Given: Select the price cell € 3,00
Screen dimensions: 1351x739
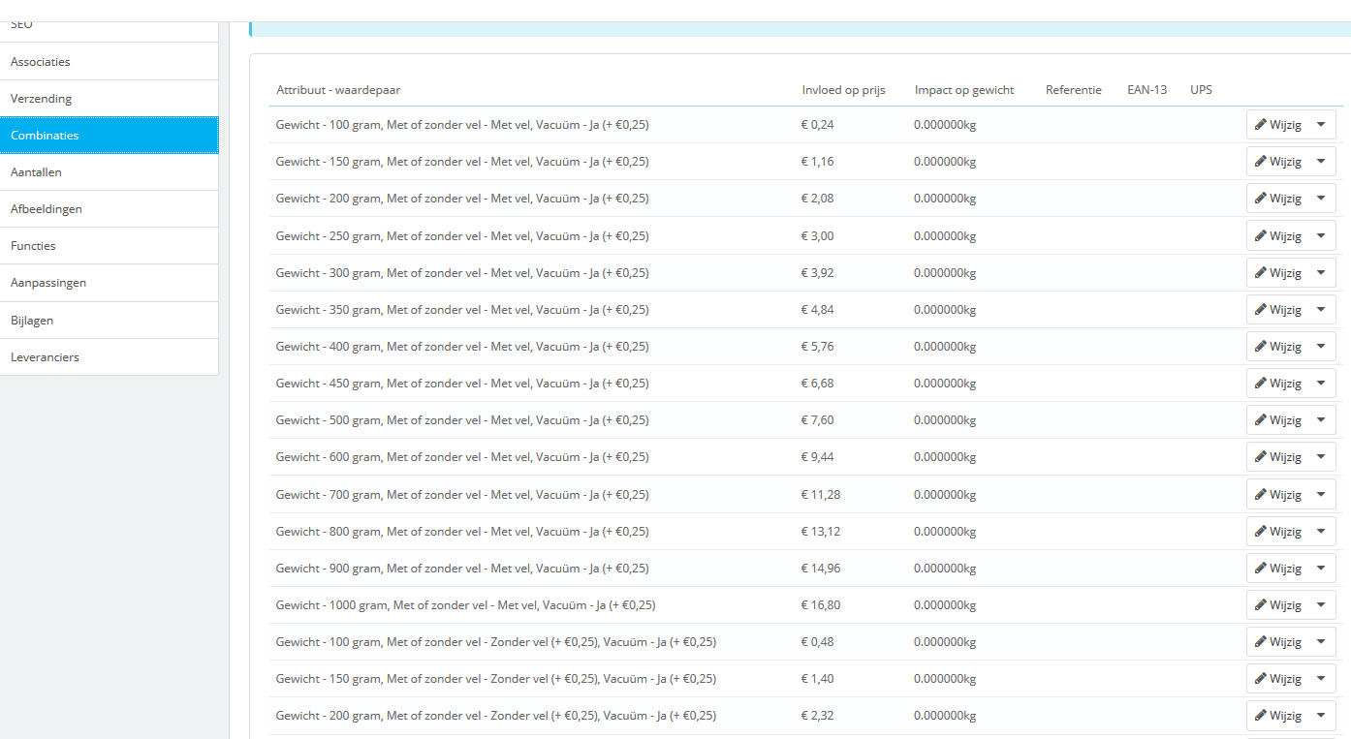Looking at the screenshot, I should [x=817, y=235].
